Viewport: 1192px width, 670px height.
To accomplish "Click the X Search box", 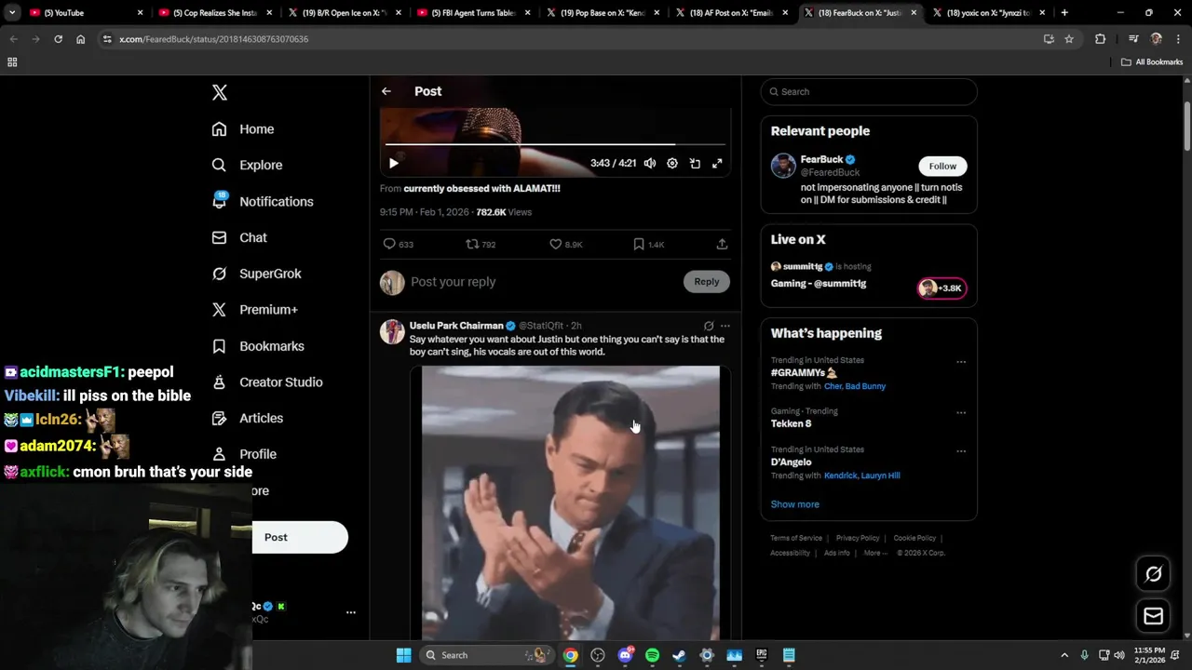I will pos(869,91).
